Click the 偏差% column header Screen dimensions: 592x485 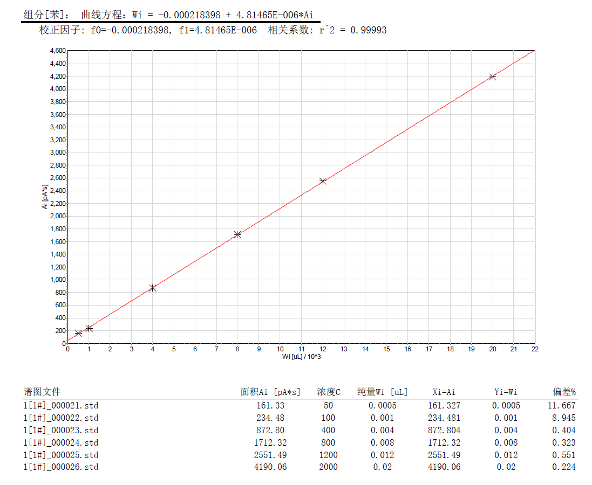tap(563, 392)
